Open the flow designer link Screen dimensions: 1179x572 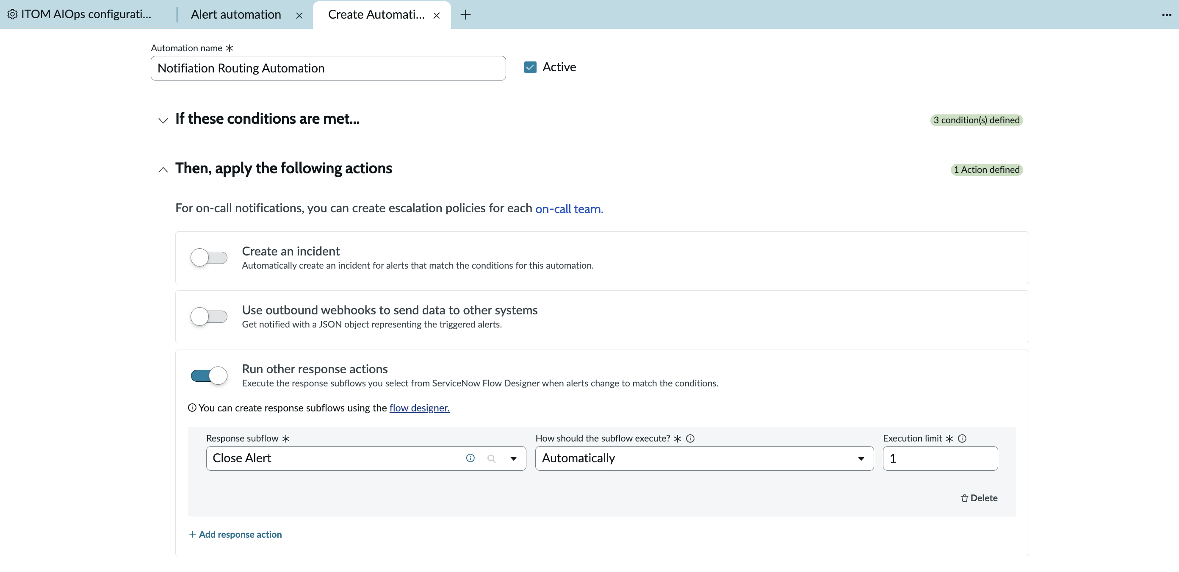point(419,408)
